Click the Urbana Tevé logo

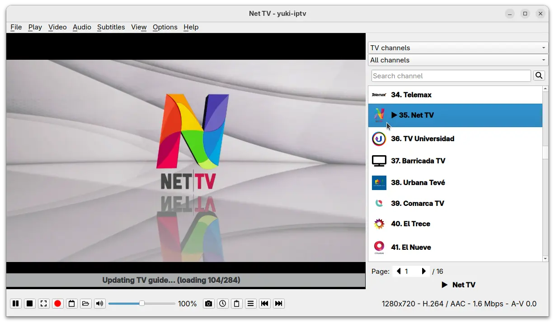pyautogui.click(x=379, y=182)
